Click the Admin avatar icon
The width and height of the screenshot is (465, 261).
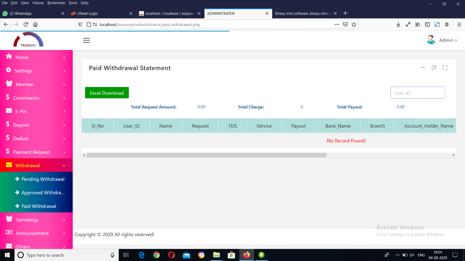click(431, 40)
